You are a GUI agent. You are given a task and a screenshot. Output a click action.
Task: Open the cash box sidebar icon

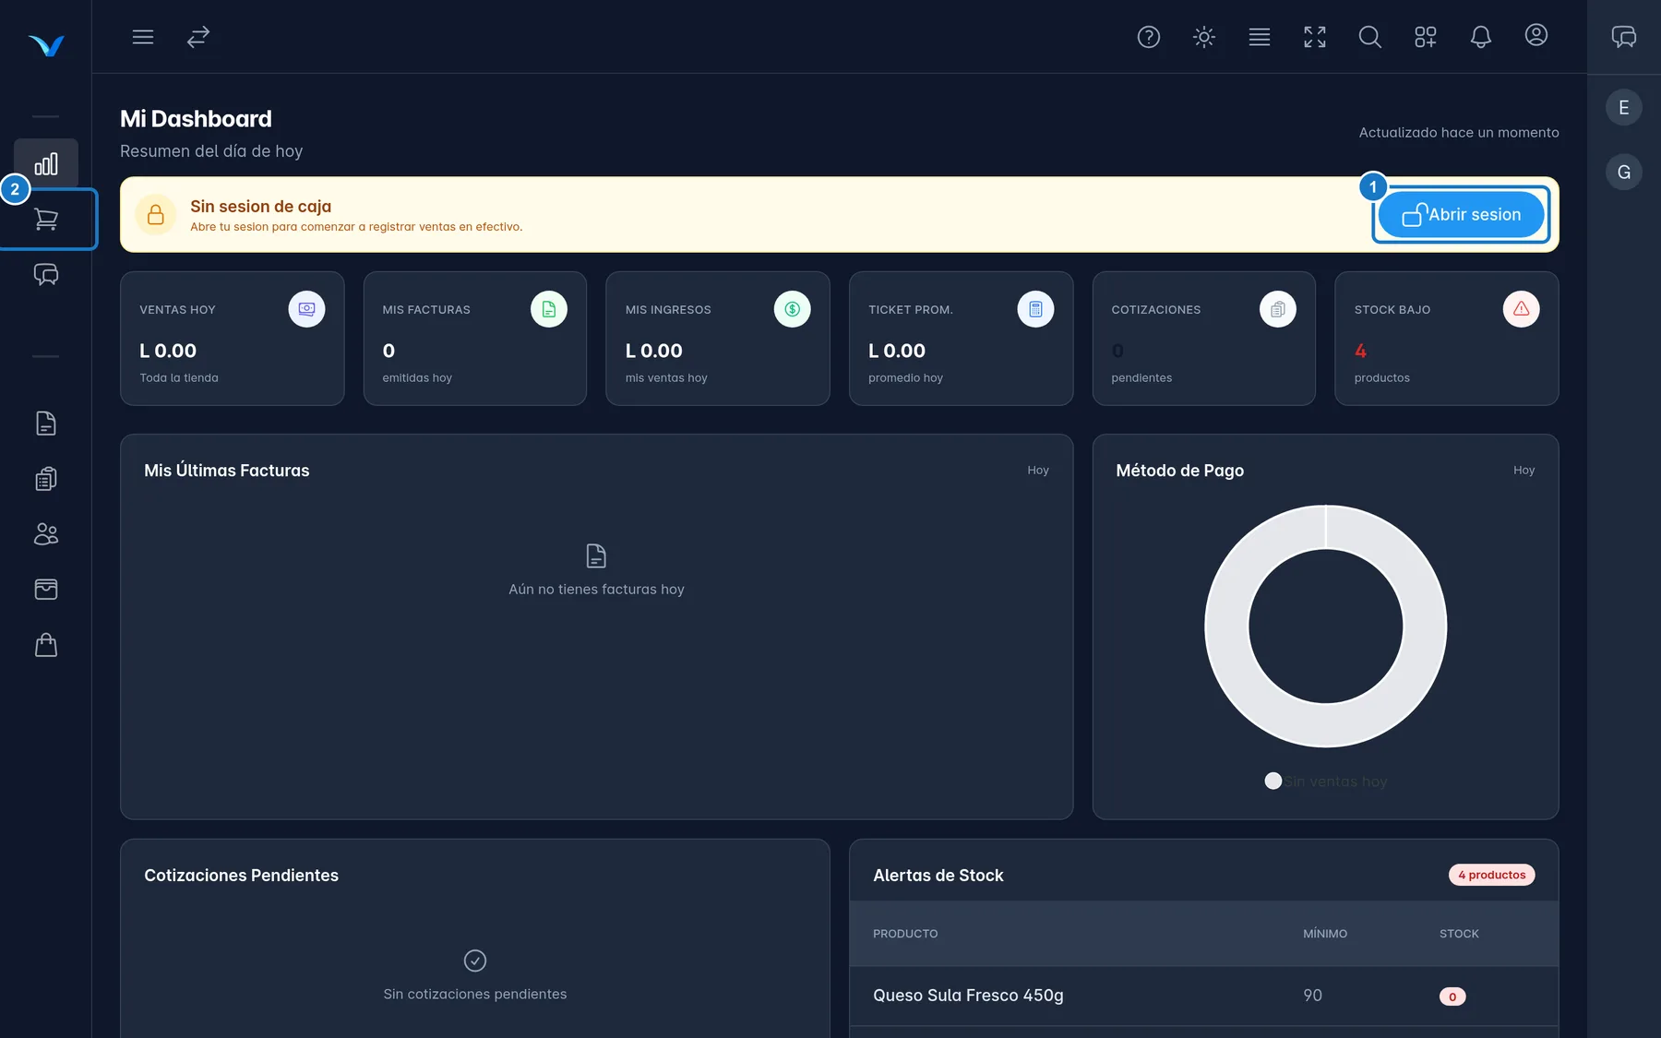pos(46,590)
